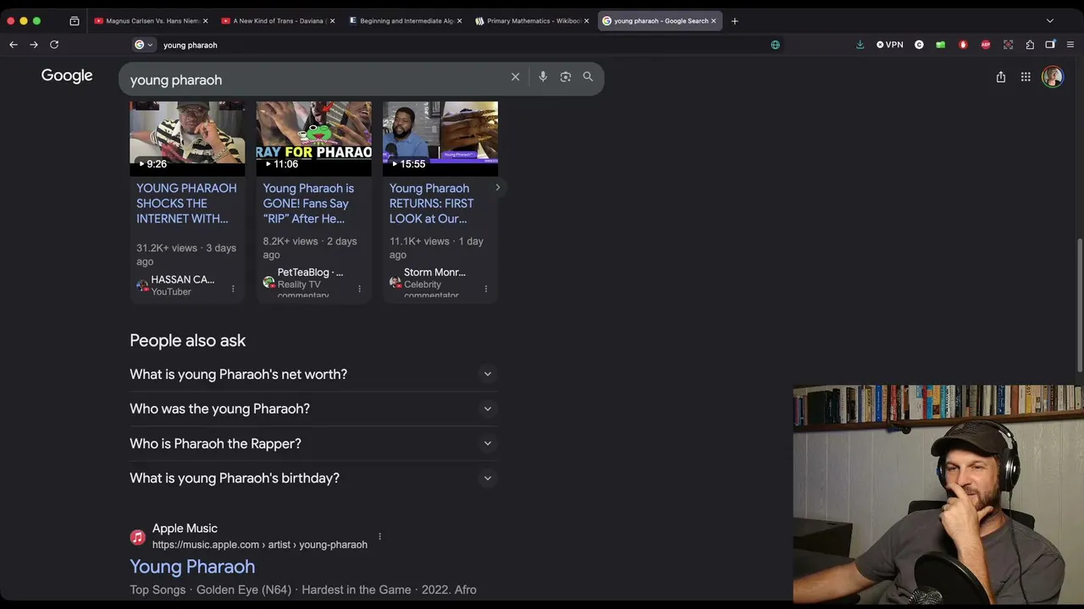
Task: Go back to the previous page
Action: tap(14, 45)
